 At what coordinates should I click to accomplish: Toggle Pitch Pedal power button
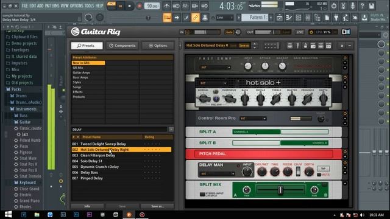[x=345, y=151]
